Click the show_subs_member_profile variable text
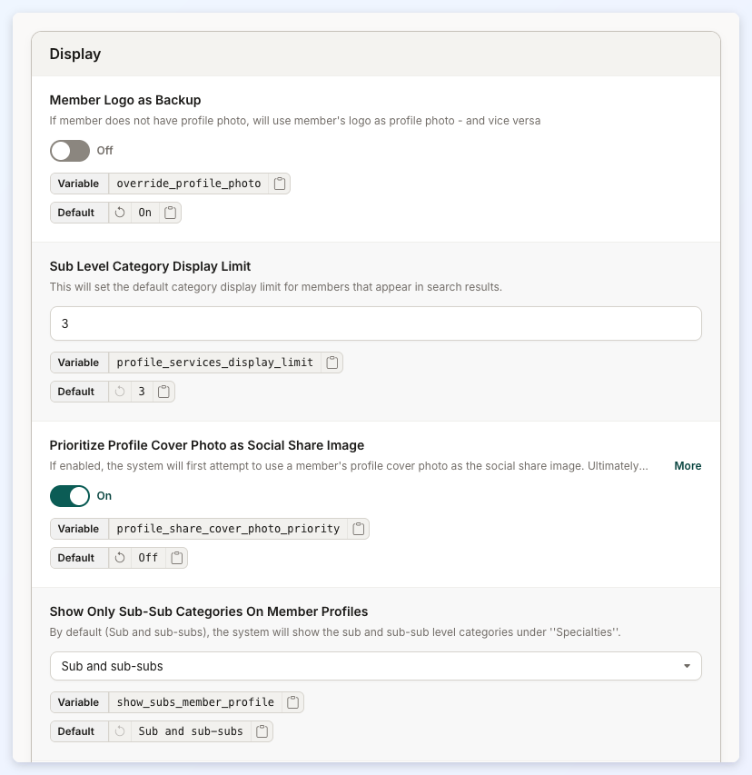 tap(195, 702)
